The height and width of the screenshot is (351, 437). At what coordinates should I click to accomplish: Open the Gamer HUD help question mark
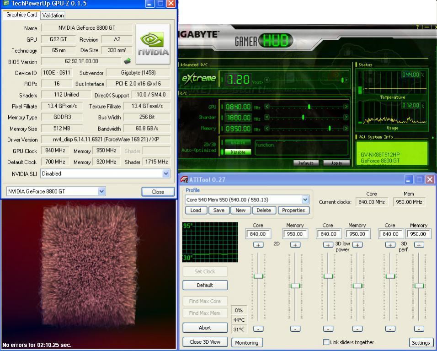[x=417, y=27]
